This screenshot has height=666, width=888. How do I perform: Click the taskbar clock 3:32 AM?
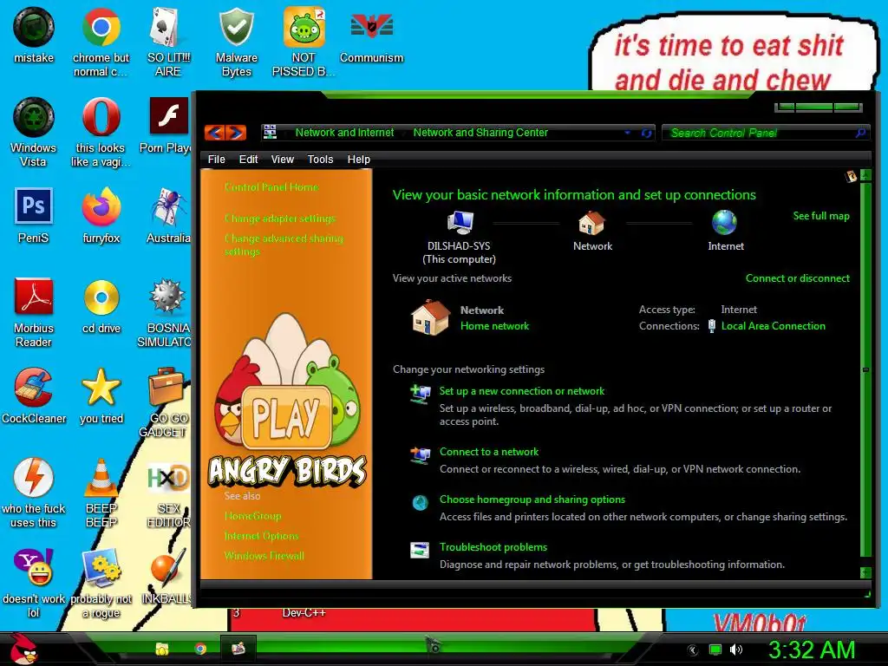tap(812, 650)
